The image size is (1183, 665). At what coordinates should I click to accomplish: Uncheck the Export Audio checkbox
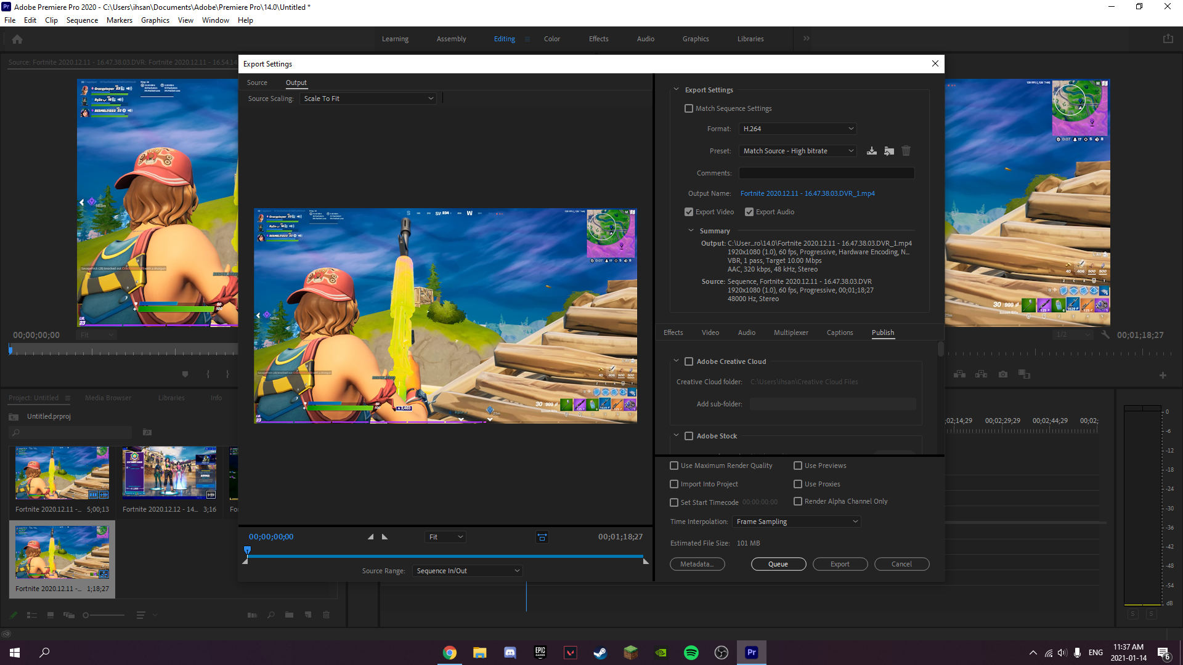(749, 212)
